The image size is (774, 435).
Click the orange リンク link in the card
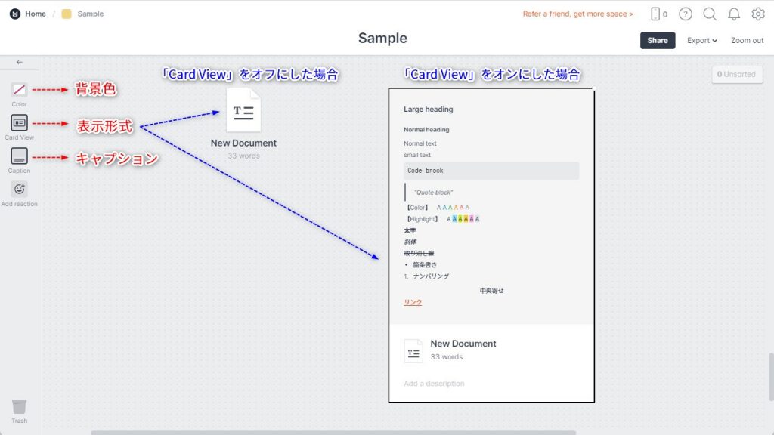(x=413, y=302)
